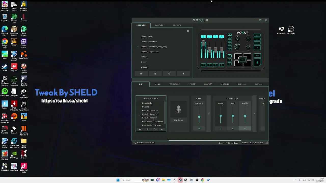Open OBS Studio desktop shortcut

click(x=291, y=30)
